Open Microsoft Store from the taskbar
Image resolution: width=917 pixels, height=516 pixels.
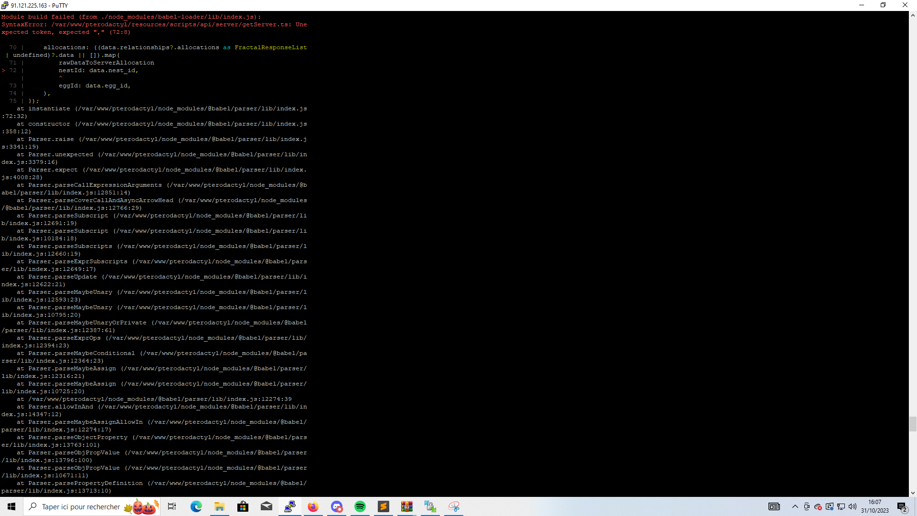tap(243, 506)
